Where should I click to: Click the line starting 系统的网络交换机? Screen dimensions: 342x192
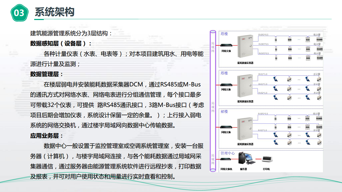coord(104,125)
